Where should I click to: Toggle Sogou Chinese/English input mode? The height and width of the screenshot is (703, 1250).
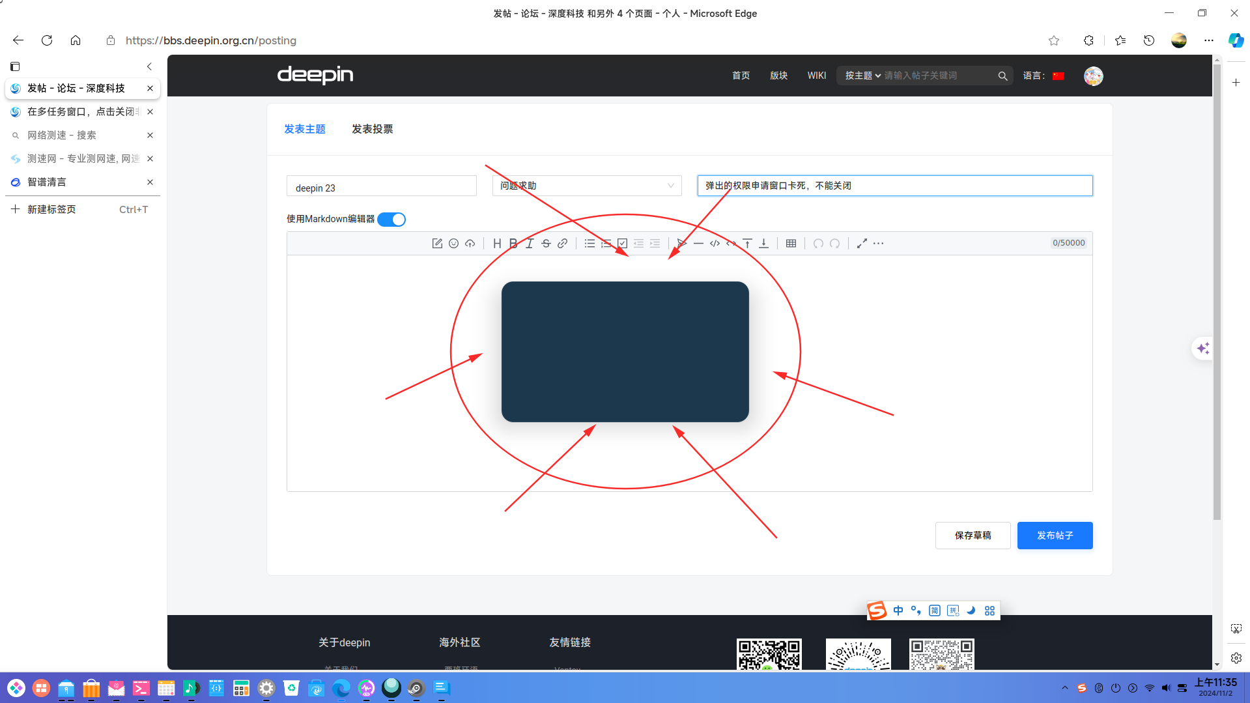pyautogui.click(x=898, y=610)
